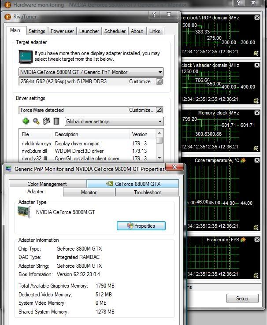This screenshot has height=325, width=267.
Task: Switch to the Settings tab
Action: pyautogui.click(x=37, y=31)
